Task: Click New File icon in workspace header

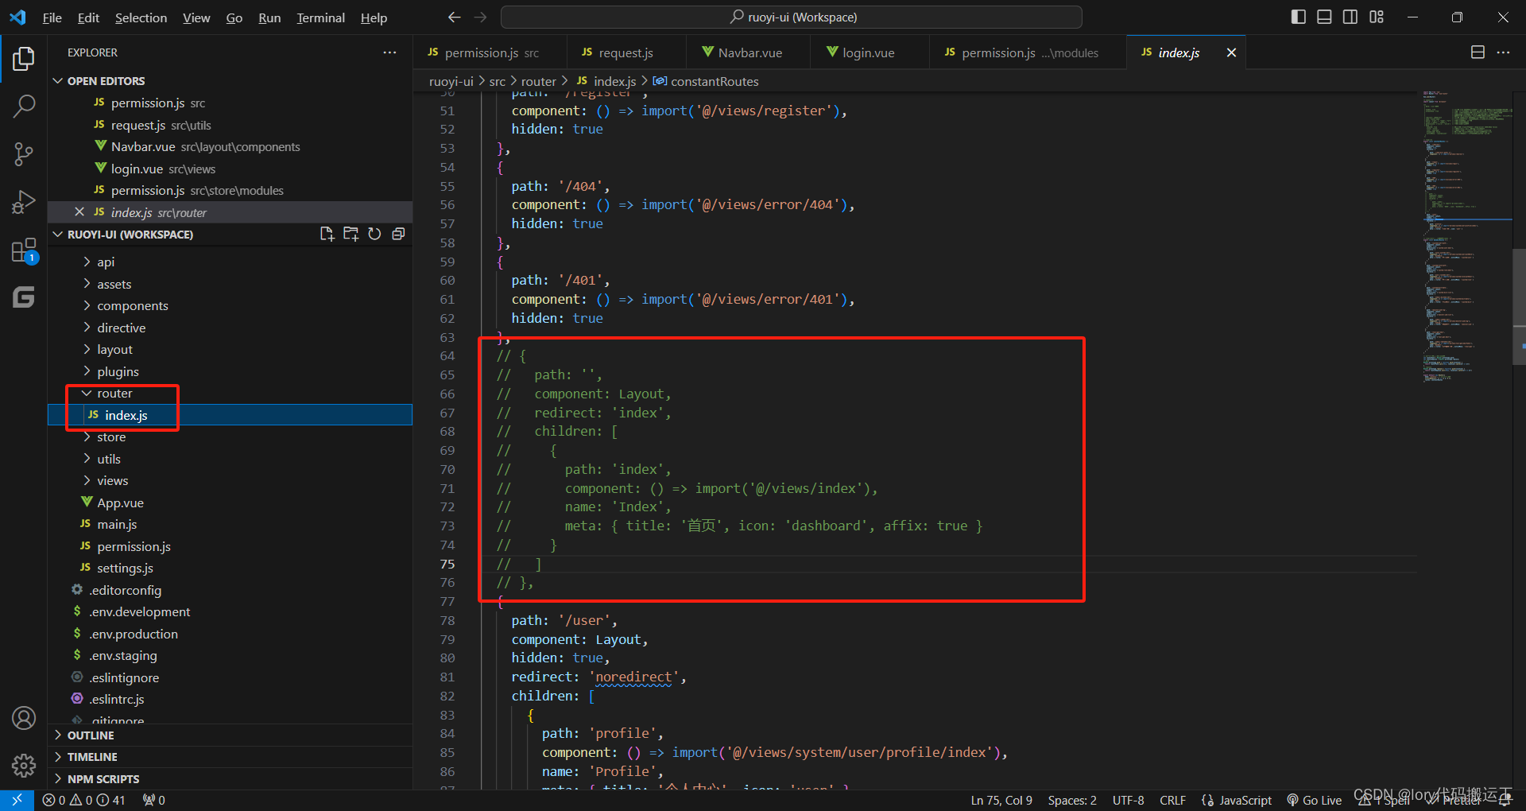Action: click(x=327, y=234)
